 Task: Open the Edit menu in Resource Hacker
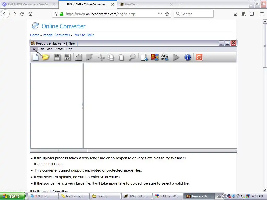[x=41, y=49]
